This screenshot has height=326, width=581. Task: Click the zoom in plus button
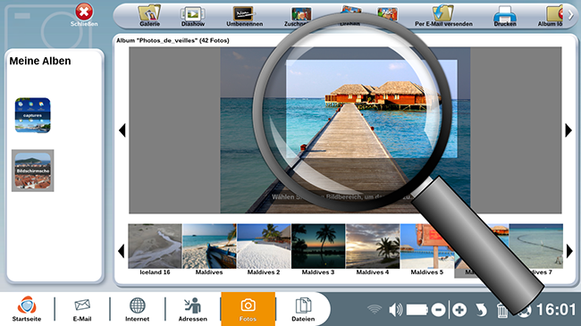point(459,310)
